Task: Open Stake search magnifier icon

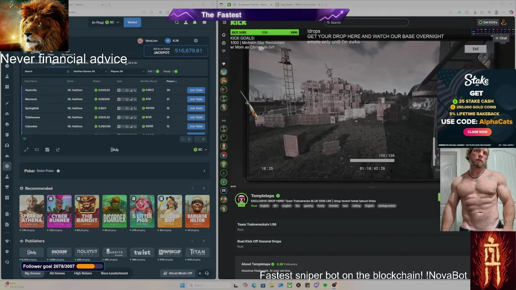Action: [177, 23]
